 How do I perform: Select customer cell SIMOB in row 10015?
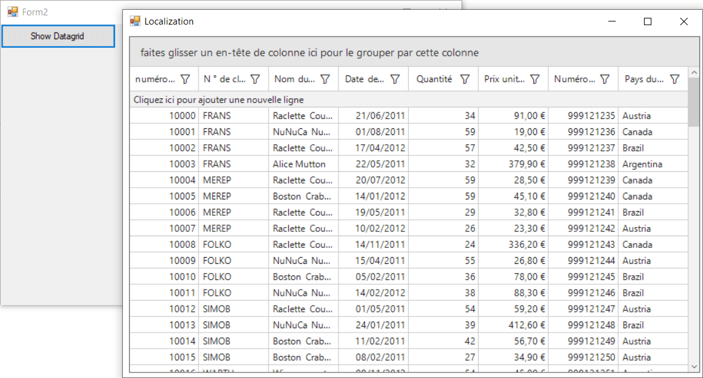(x=234, y=357)
